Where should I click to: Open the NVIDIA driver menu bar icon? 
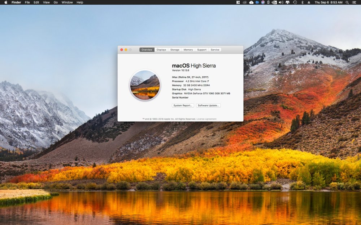click(274, 2)
